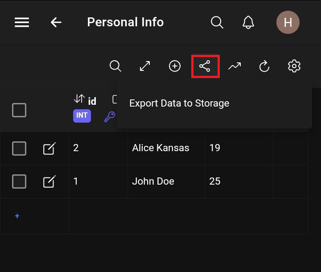
Task: Click the blue plus to add row
Action: coord(17,216)
